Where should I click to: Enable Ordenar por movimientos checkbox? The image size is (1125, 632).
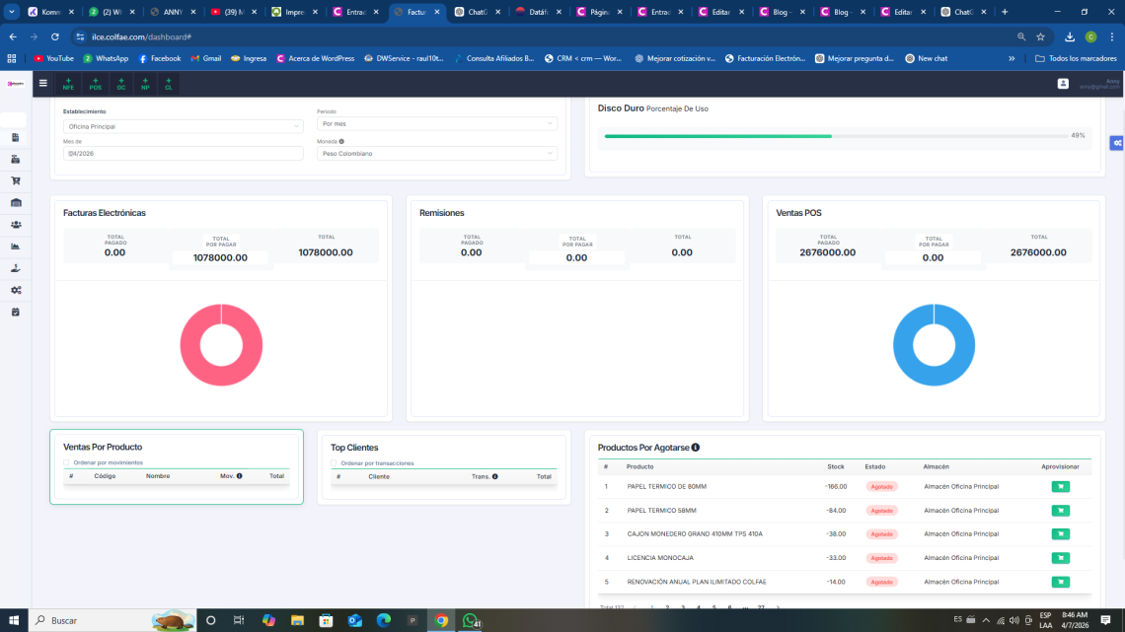[x=66, y=462]
